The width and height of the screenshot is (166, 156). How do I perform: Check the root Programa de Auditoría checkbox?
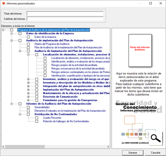(12, 30)
